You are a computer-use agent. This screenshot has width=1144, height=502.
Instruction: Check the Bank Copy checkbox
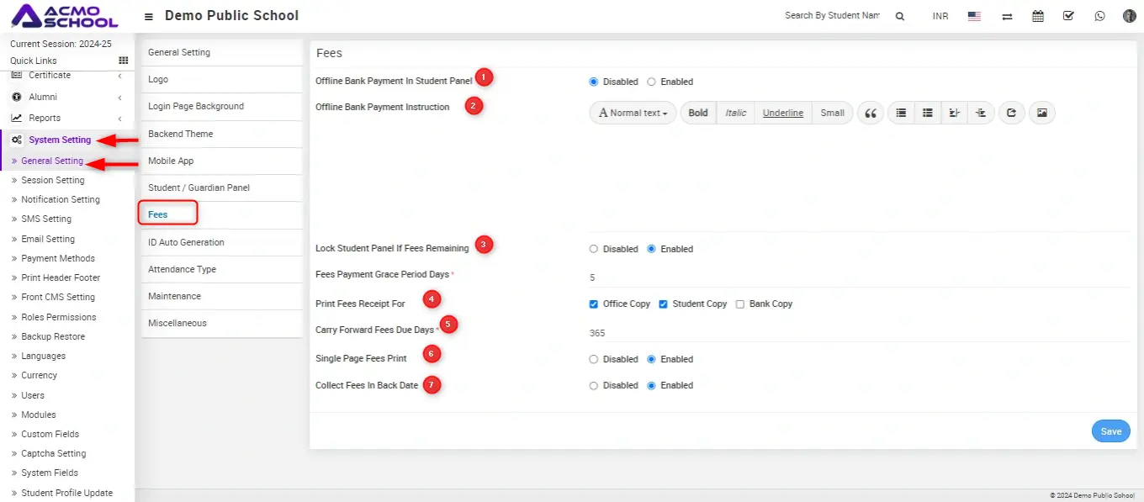pyautogui.click(x=740, y=304)
